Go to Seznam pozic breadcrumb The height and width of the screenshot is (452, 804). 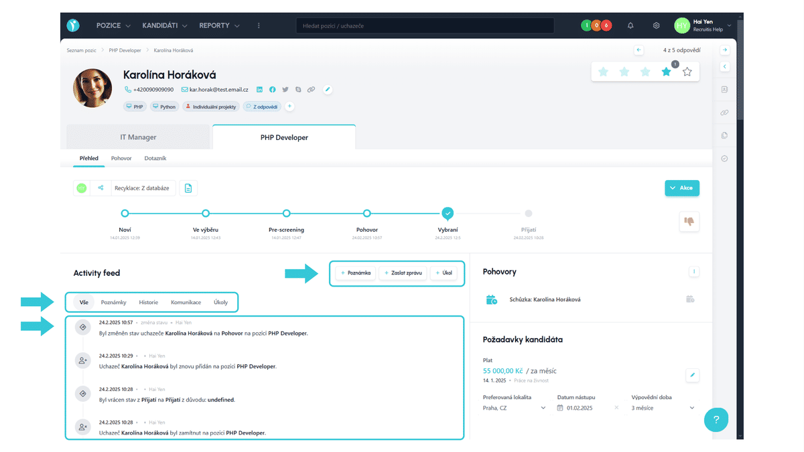click(x=82, y=50)
